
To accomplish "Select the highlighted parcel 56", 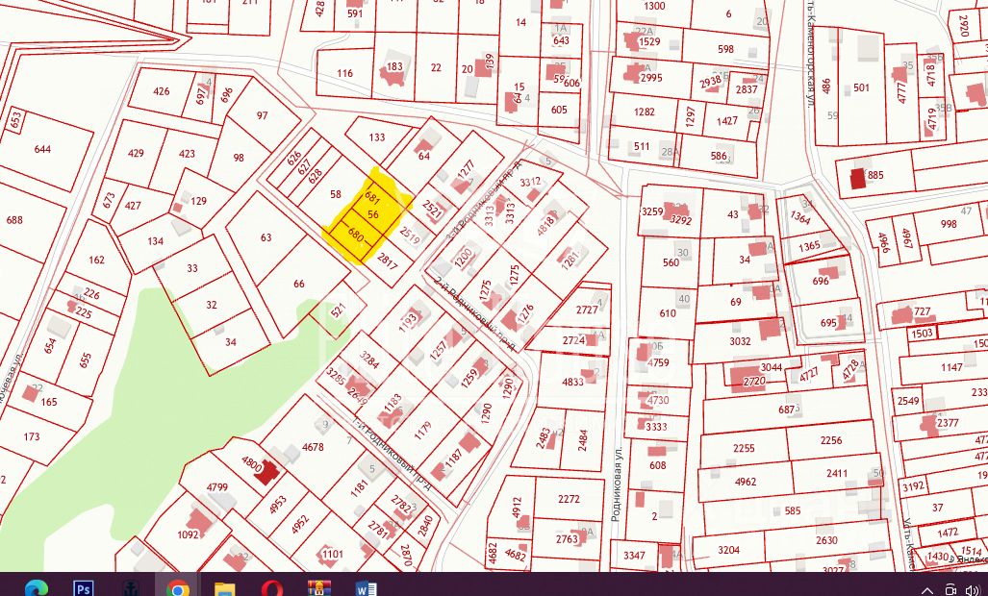I will click(373, 214).
